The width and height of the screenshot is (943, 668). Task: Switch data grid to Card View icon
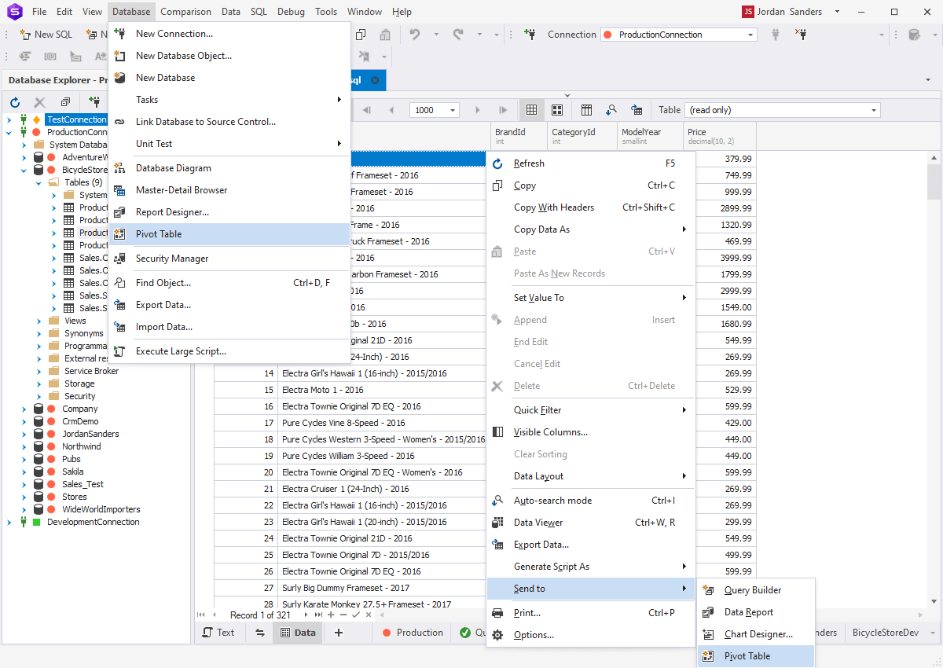557,110
